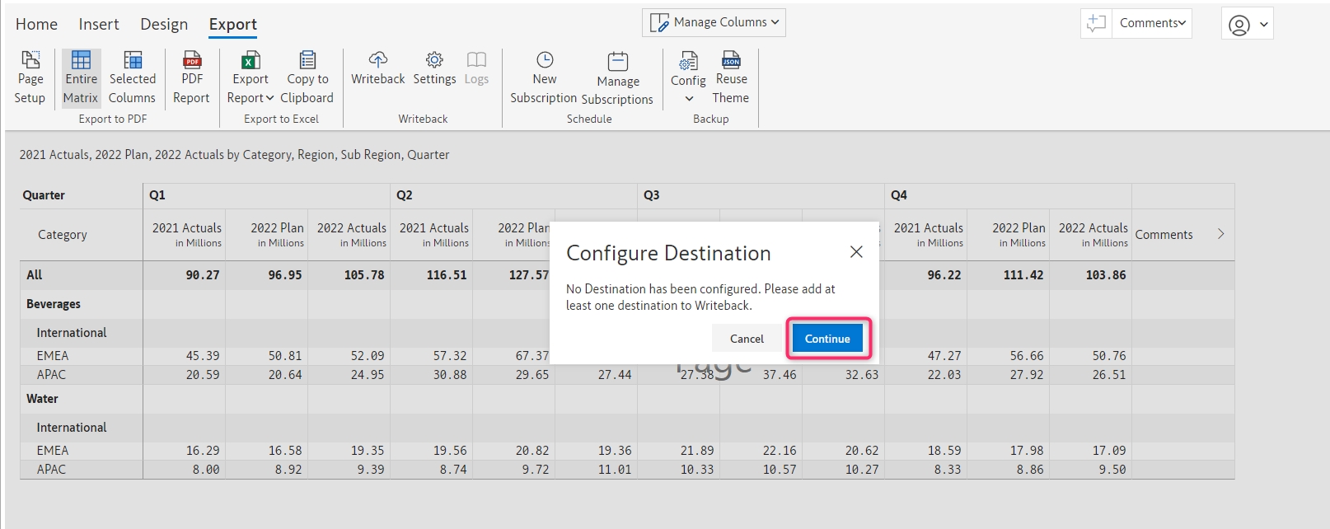The image size is (1330, 529).
Task: Open the Manage Columns dropdown
Action: pos(714,22)
